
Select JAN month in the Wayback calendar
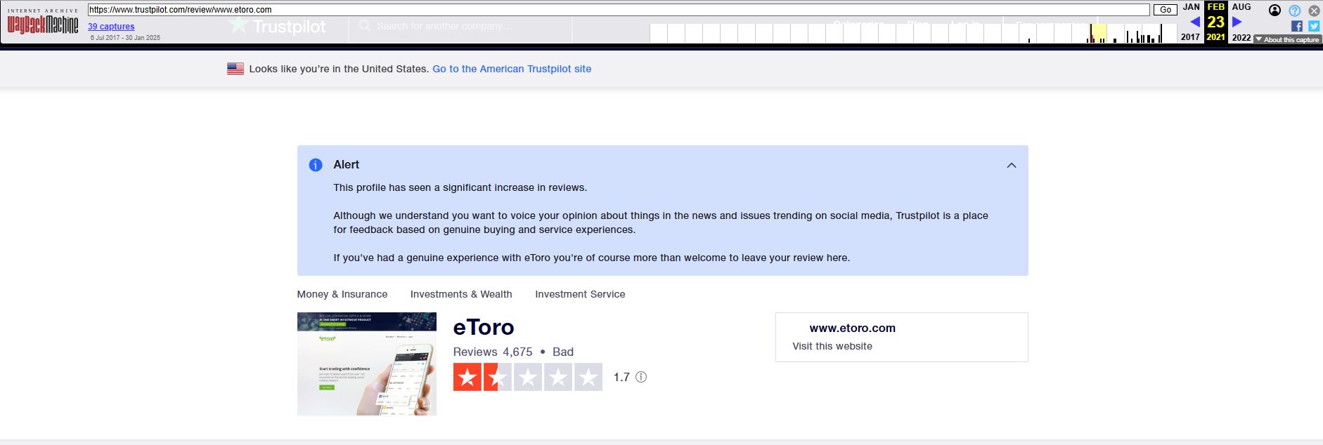point(1191,7)
